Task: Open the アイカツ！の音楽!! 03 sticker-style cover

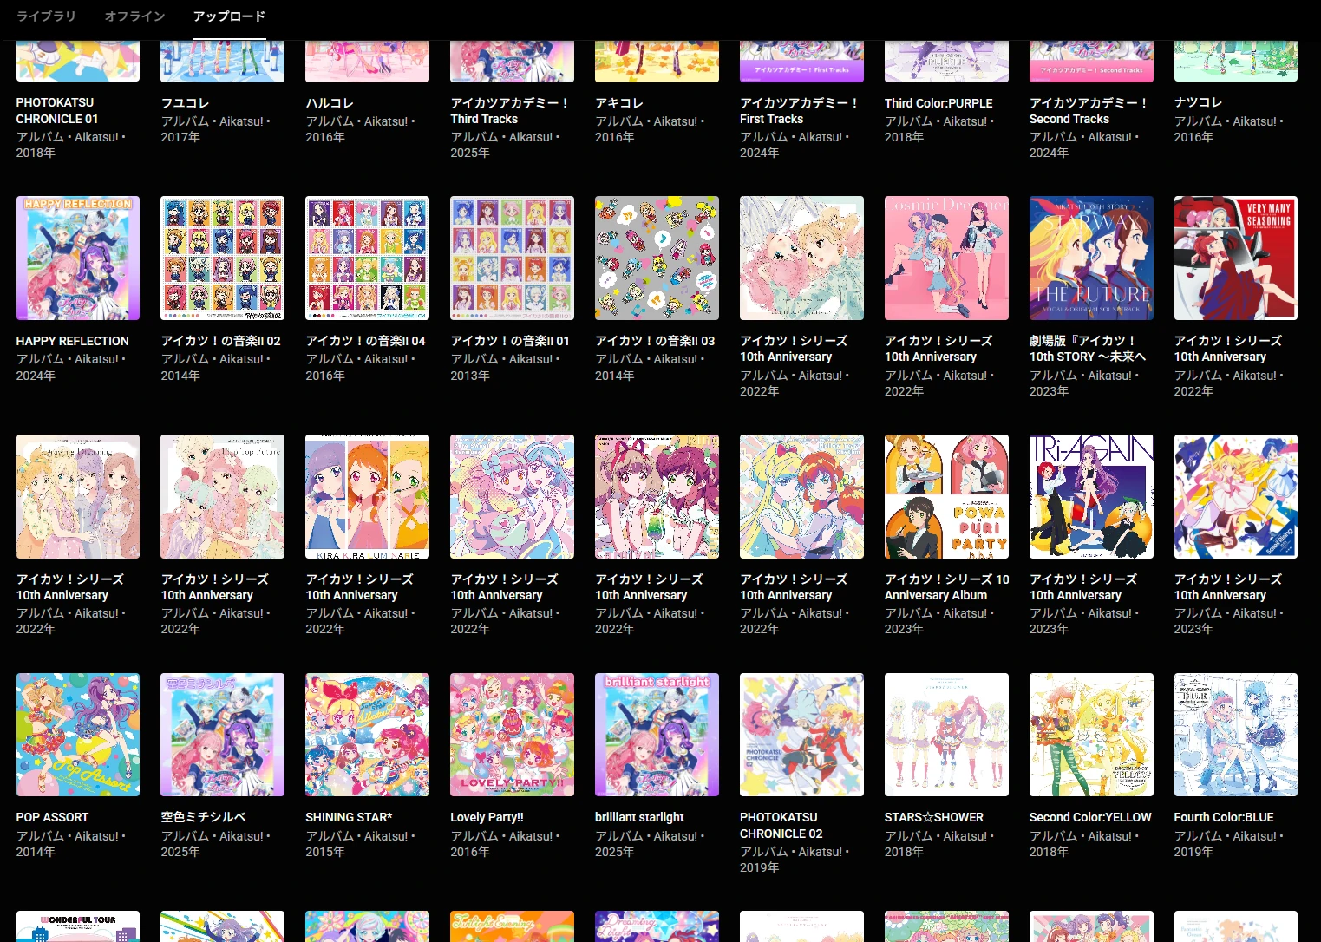Action: pos(657,258)
